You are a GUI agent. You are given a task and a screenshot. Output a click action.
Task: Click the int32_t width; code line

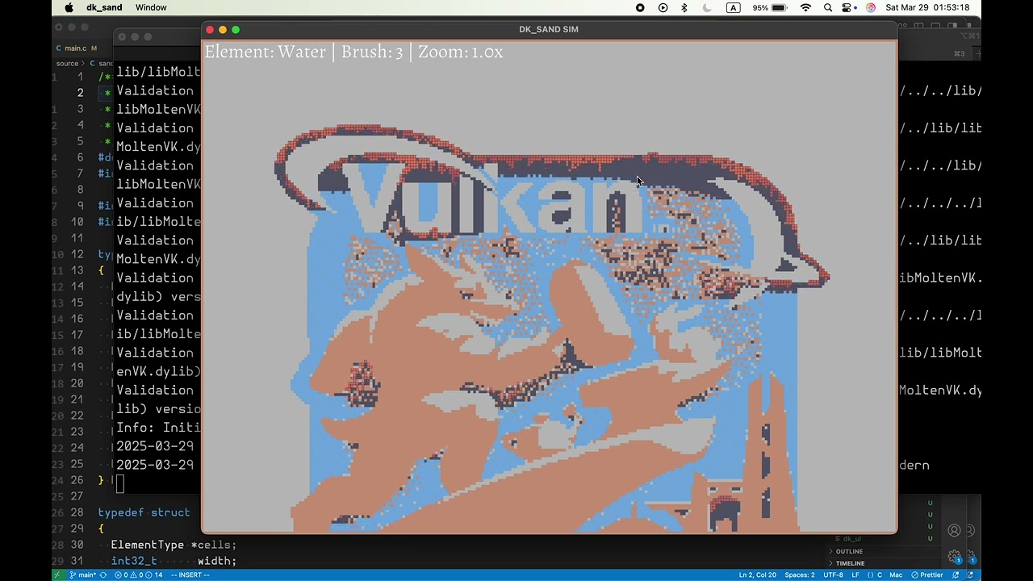coord(174,561)
